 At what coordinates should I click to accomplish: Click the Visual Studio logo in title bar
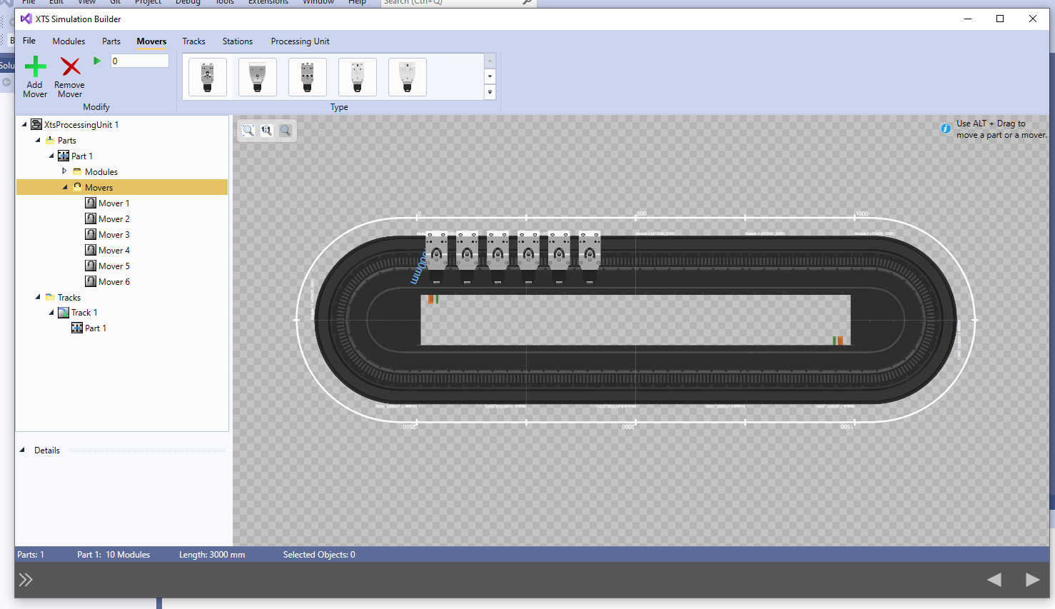click(x=26, y=19)
